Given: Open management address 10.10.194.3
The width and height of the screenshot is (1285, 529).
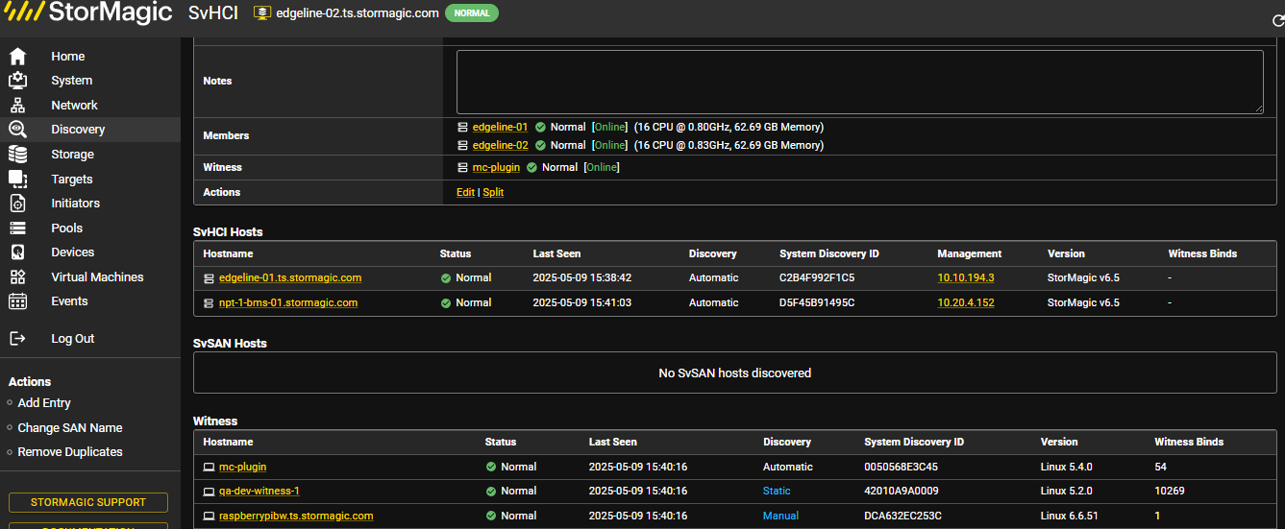Looking at the screenshot, I should point(966,278).
